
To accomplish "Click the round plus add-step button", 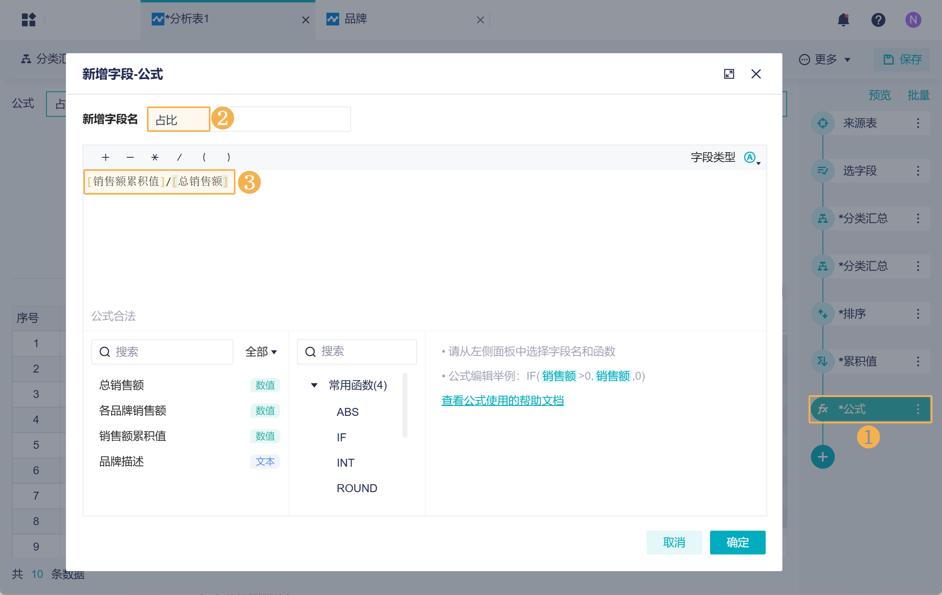I will click(822, 457).
